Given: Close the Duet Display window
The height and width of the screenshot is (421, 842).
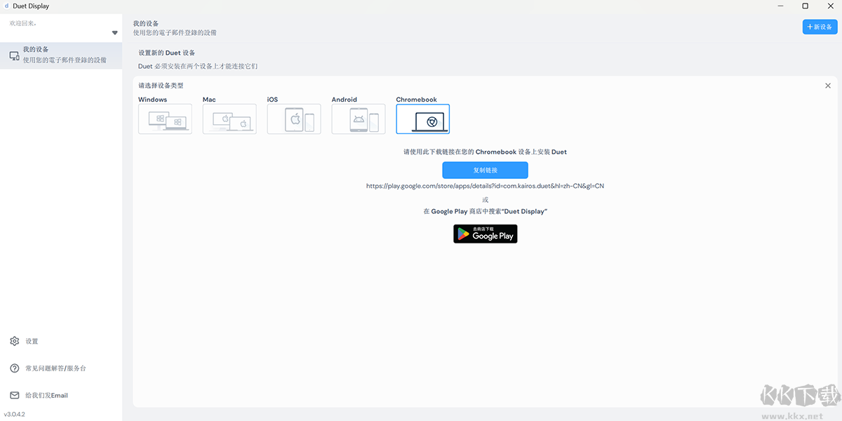Looking at the screenshot, I should click(x=829, y=6).
